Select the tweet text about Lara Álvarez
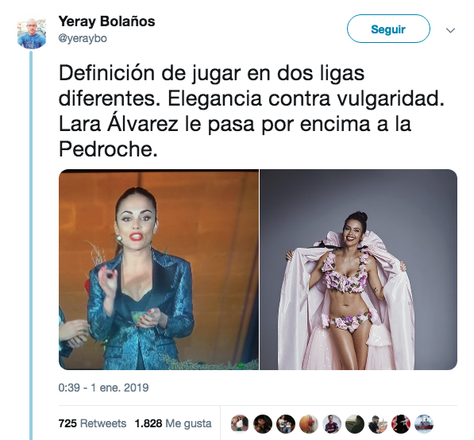The image size is (474, 440). coord(252,111)
